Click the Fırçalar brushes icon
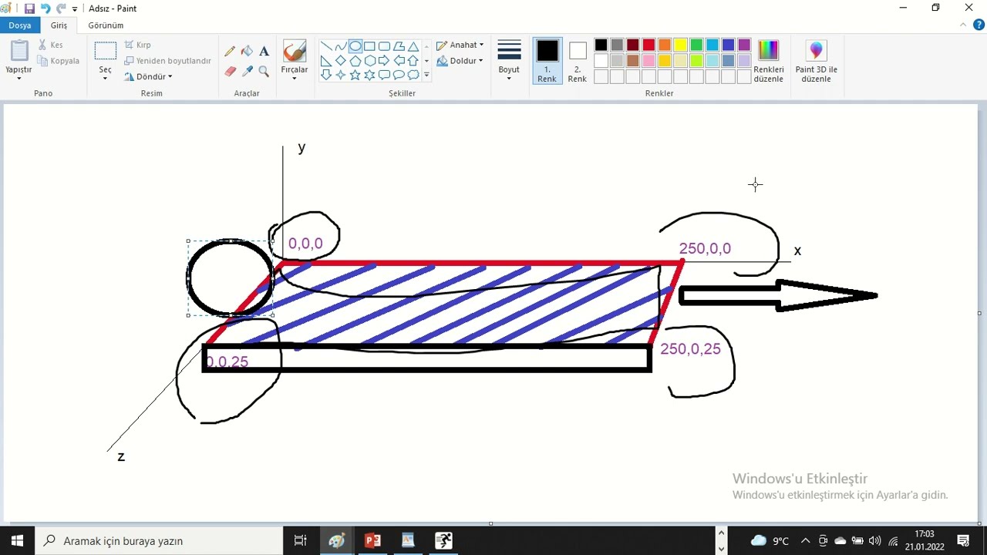This screenshot has height=555, width=987. coord(294,52)
